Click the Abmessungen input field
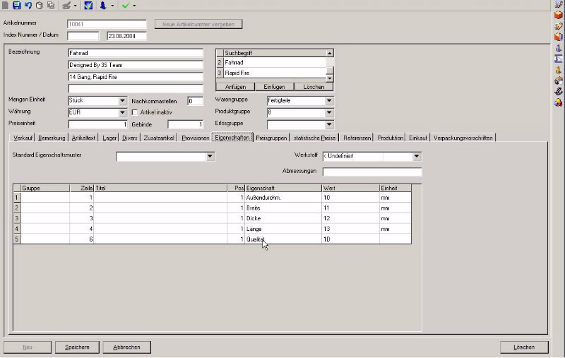The image size is (565, 358). 371,172
